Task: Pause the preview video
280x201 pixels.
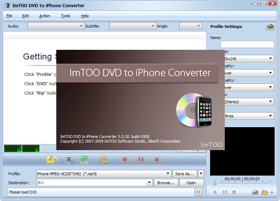Action: pyautogui.click(x=225, y=192)
